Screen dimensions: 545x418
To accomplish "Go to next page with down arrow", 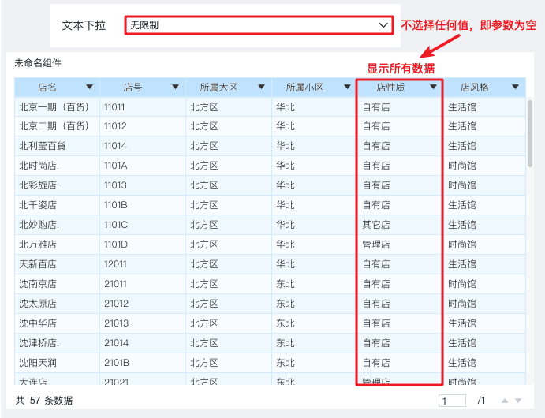I will click(x=518, y=401).
